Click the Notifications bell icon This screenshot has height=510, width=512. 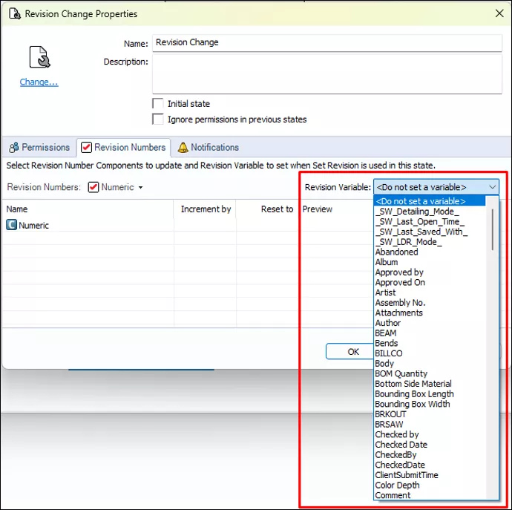[183, 147]
